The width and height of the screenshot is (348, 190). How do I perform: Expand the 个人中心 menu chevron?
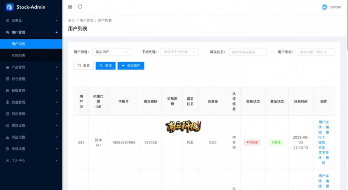[57, 160]
